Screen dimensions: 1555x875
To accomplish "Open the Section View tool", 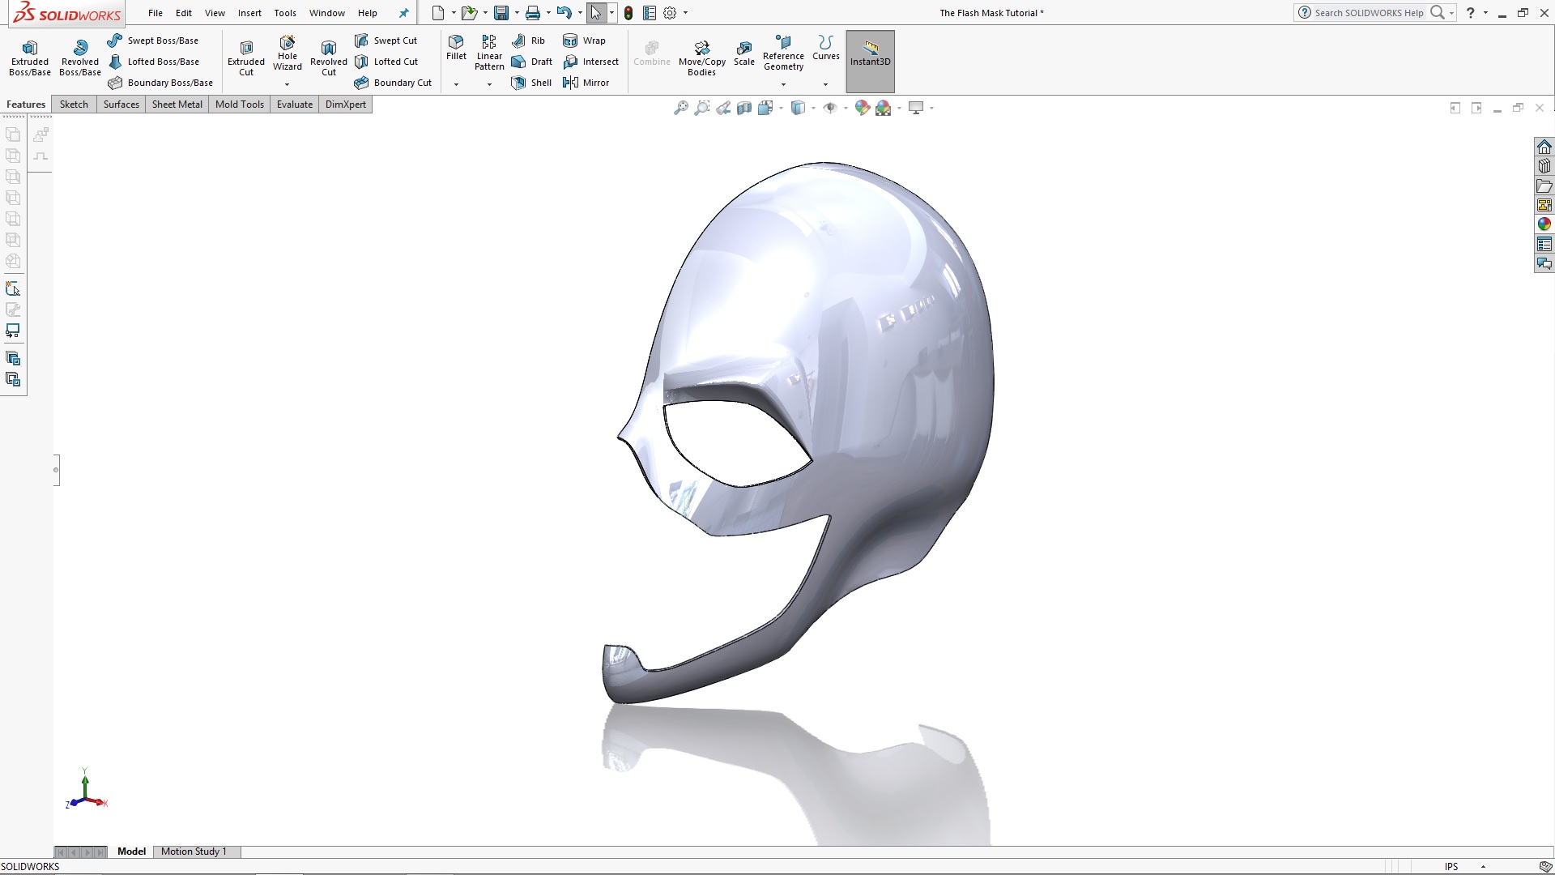I will coord(745,107).
